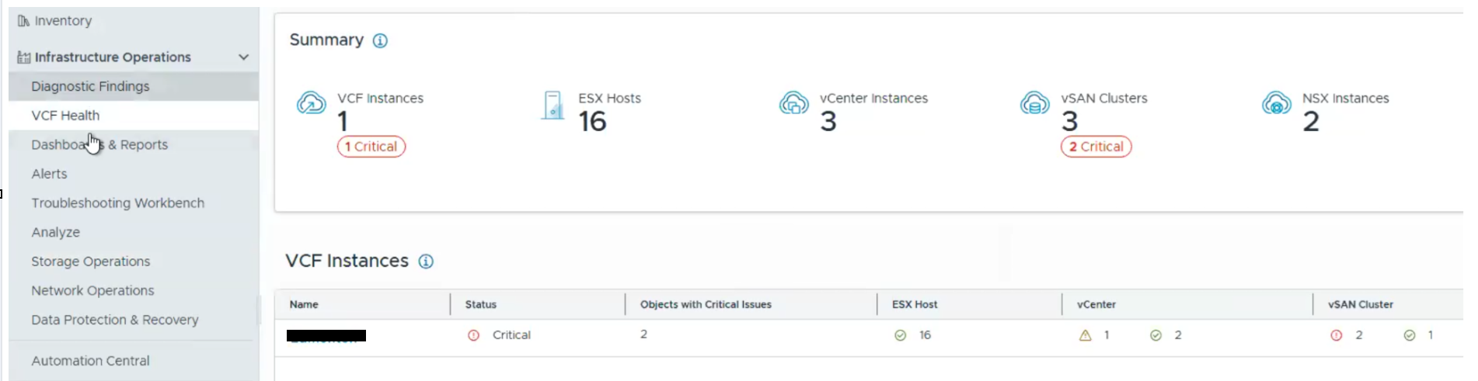Click the Objects with Critical Issues header

click(706, 304)
